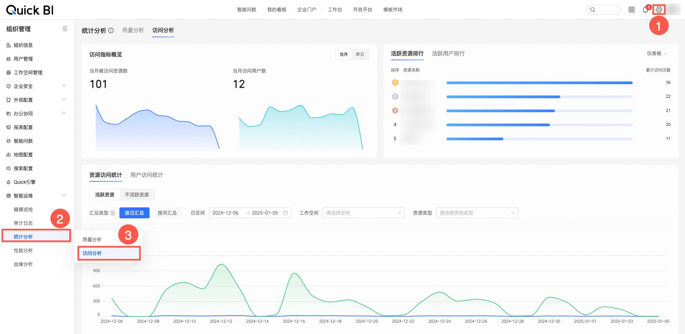Open 健康巡检 in the sidebar
Screen dimensions: 685x334
pos(23,209)
